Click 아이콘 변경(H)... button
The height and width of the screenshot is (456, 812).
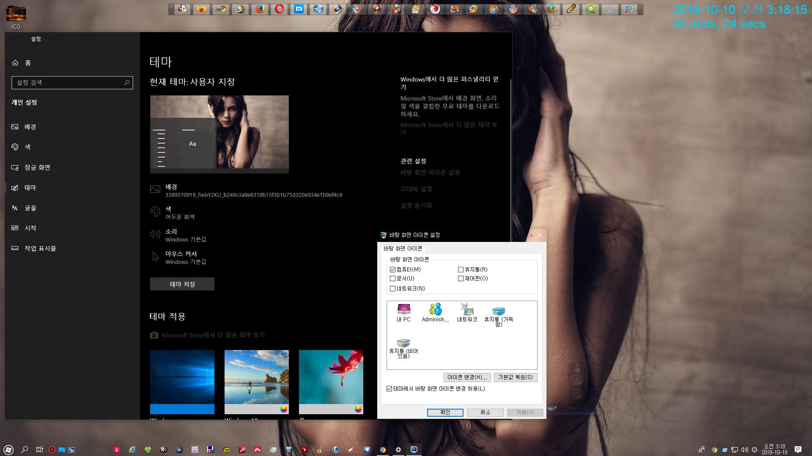pos(467,377)
